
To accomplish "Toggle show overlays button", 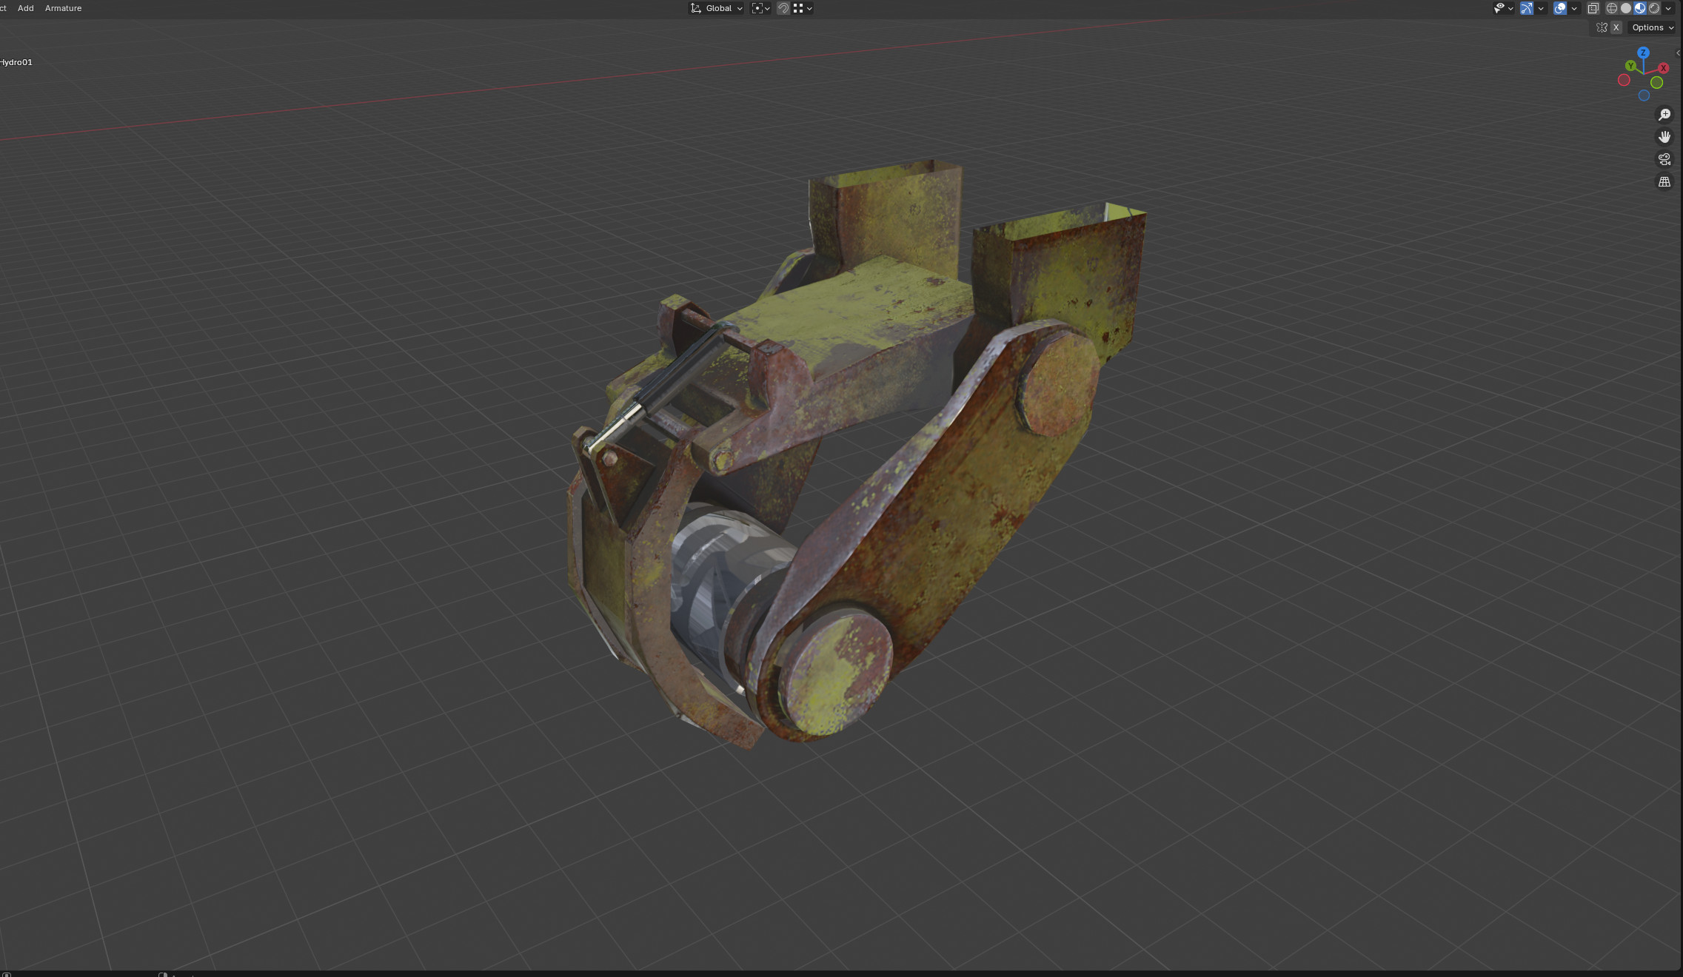I will 1559,8.
